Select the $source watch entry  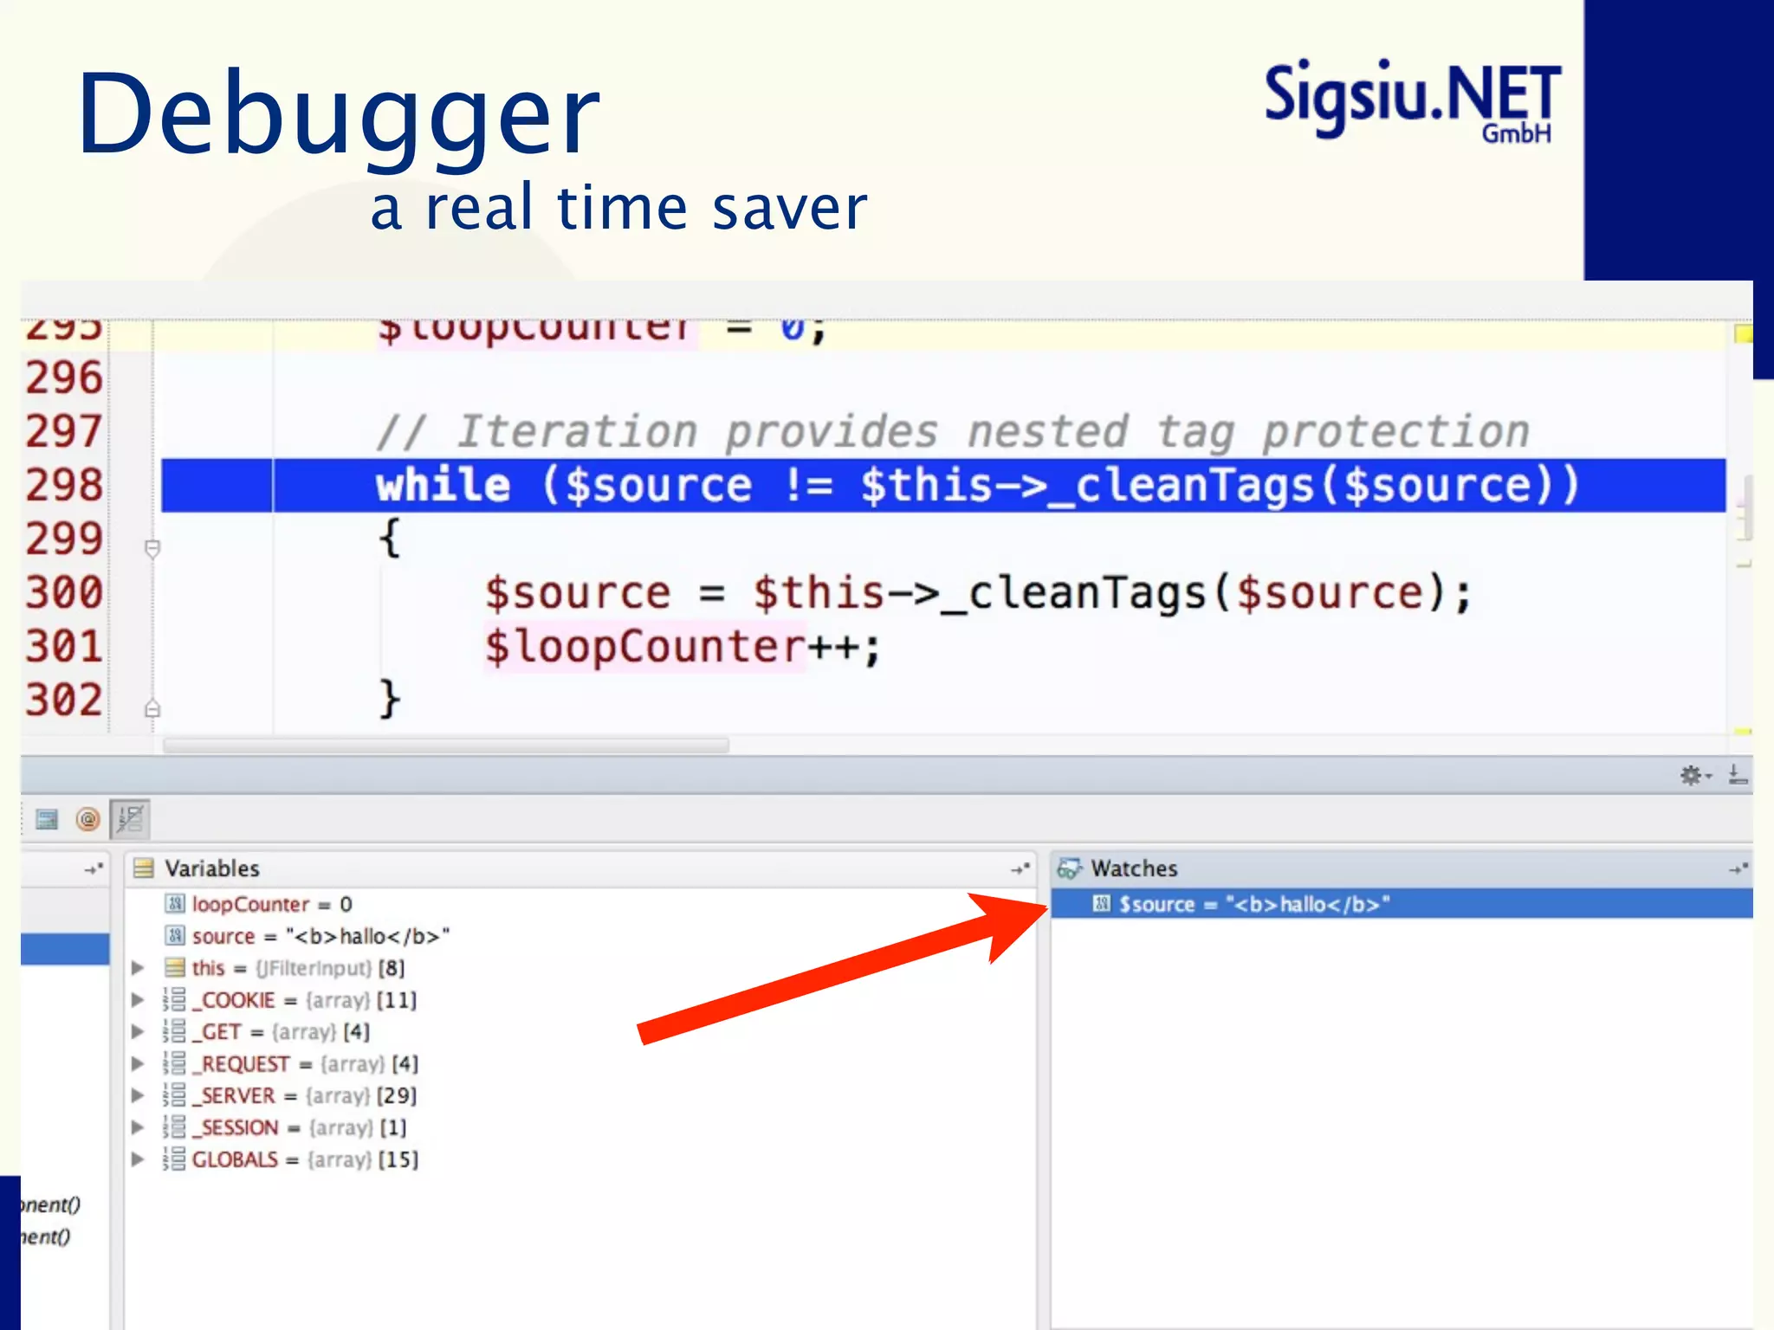point(1402,904)
